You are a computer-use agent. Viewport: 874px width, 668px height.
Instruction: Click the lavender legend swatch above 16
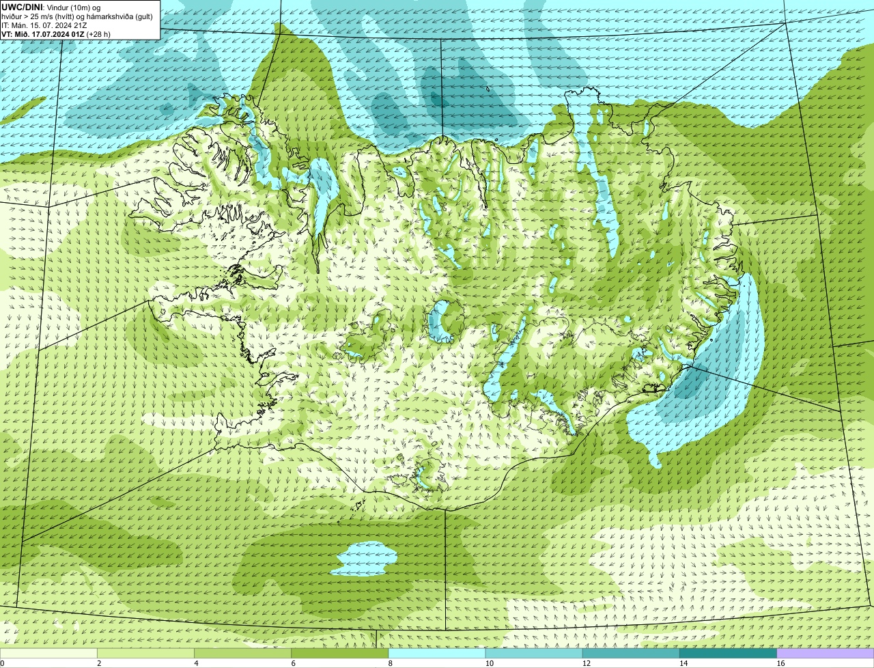[826, 654]
